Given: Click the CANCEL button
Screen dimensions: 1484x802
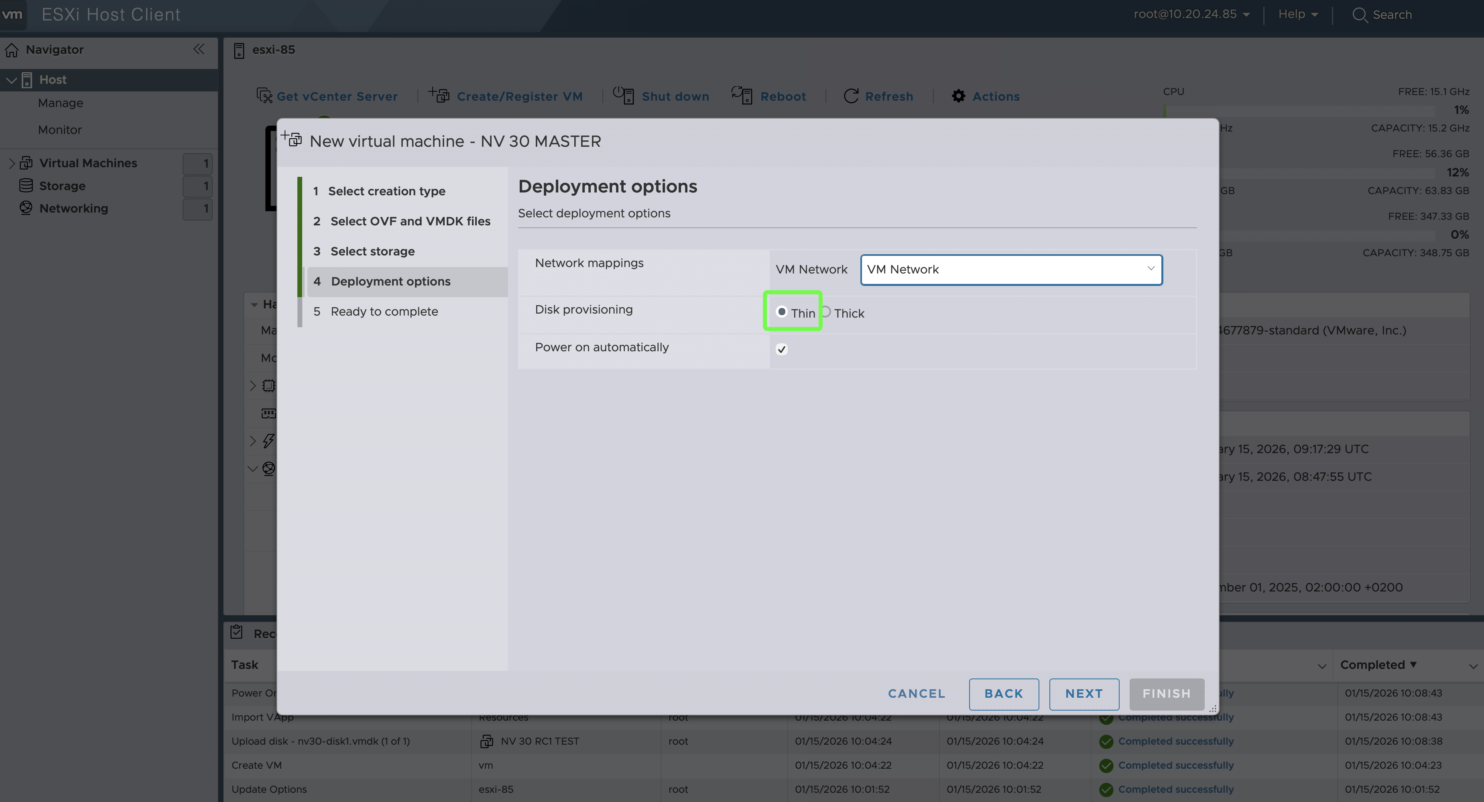Looking at the screenshot, I should coord(916,694).
